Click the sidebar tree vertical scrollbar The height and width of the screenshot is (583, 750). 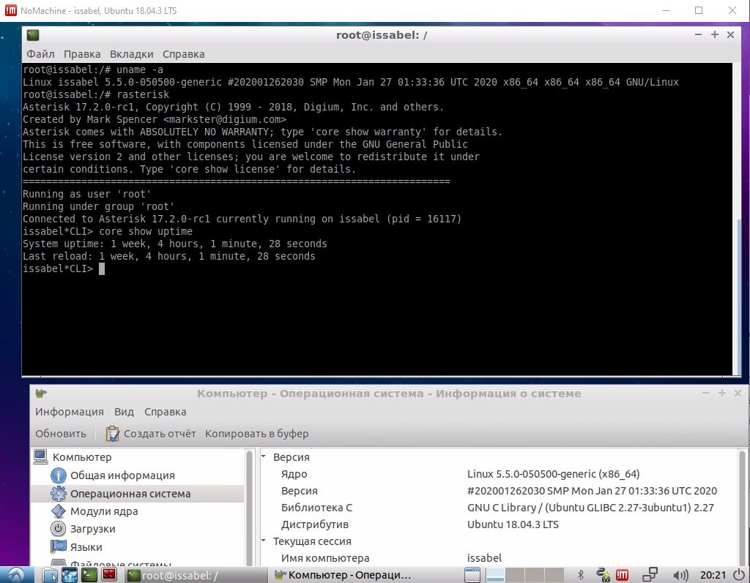[x=249, y=508]
